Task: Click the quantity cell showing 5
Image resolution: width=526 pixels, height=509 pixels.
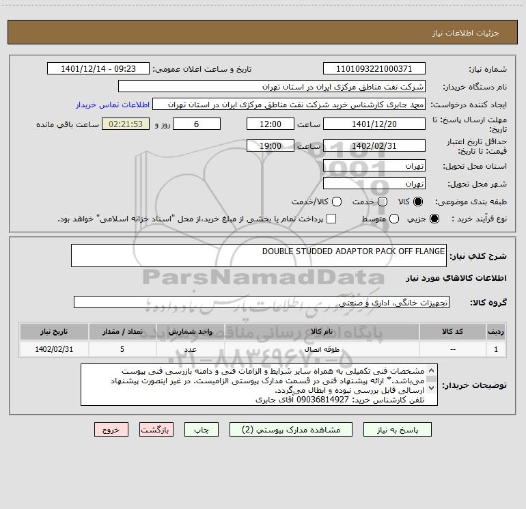Action: pos(122,349)
